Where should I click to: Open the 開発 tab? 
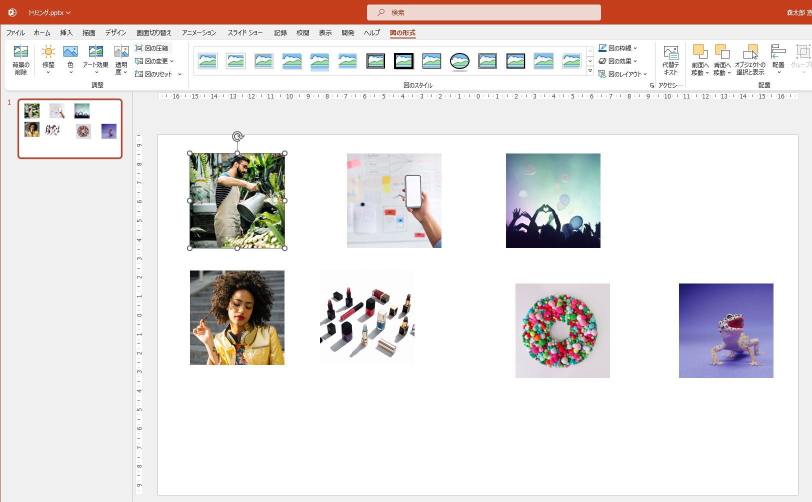[348, 32]
